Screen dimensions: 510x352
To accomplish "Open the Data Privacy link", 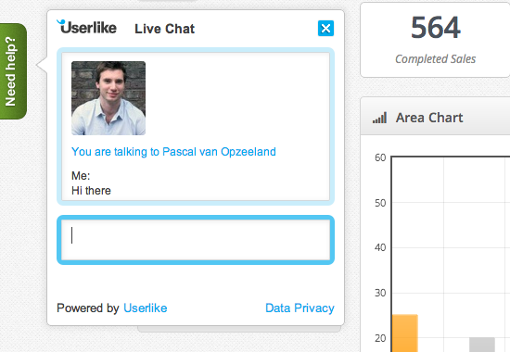I will point(300,308).
